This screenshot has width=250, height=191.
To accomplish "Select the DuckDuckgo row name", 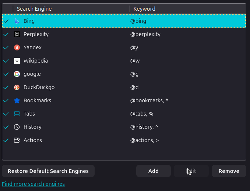I will click(x=39, y=87).
